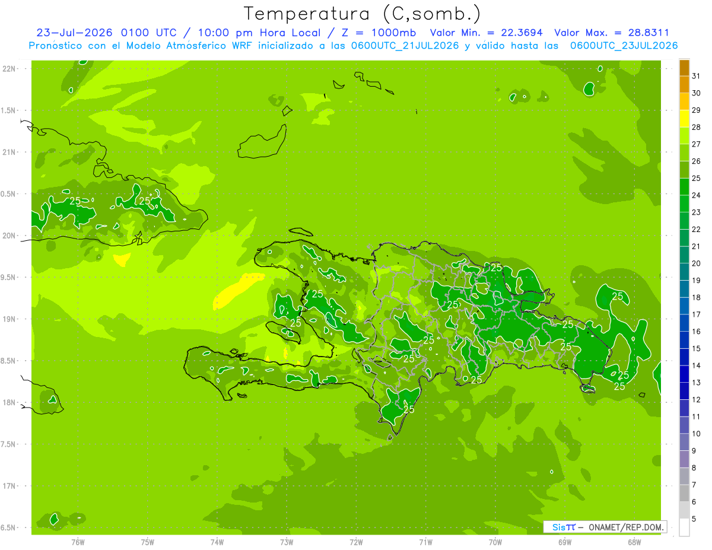Click the valid-until time "0600UTC_23JUL2026"
The image size is (712, 550).
point(624,46)
